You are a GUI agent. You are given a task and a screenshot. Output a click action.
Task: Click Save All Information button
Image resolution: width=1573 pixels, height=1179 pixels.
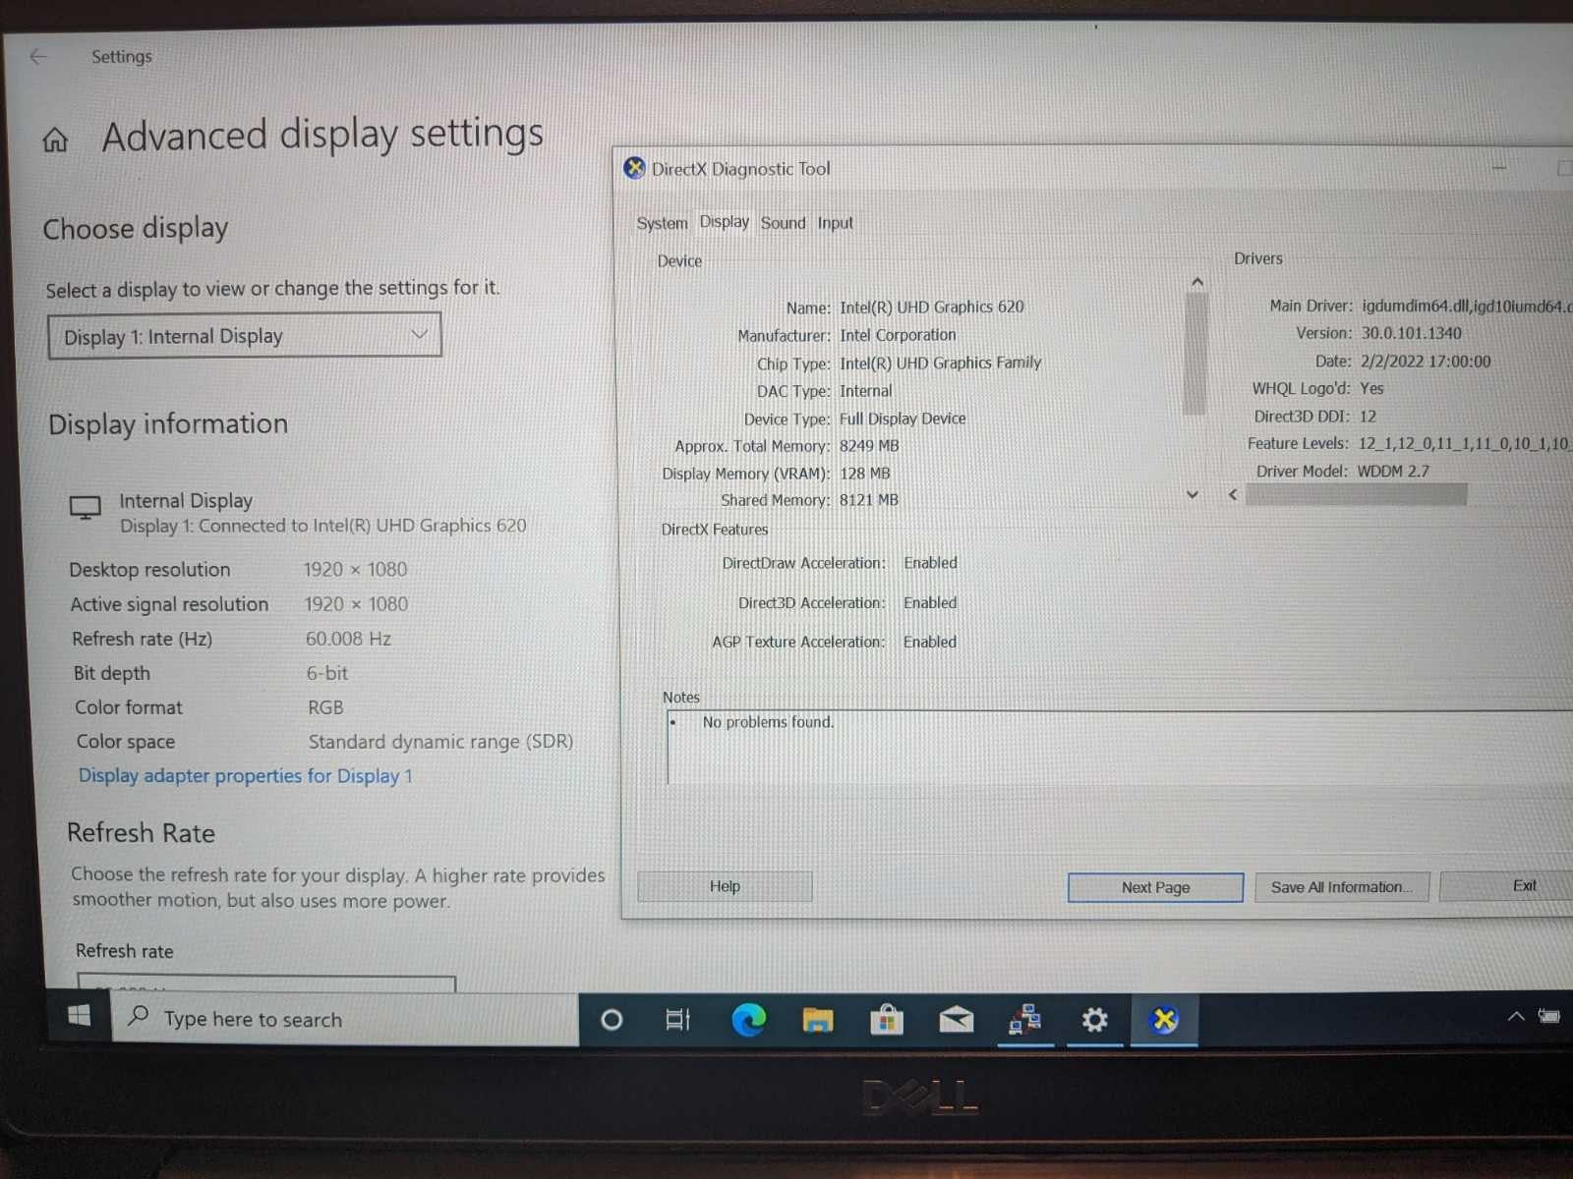coord(1342,887)
